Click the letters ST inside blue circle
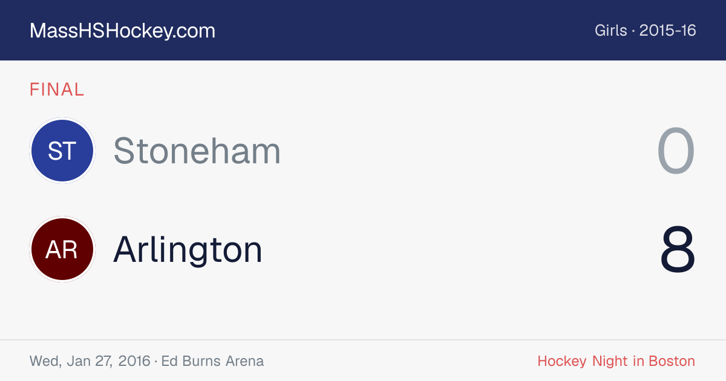Viewport: 726px width, 381px height. [x=62, y=151]
